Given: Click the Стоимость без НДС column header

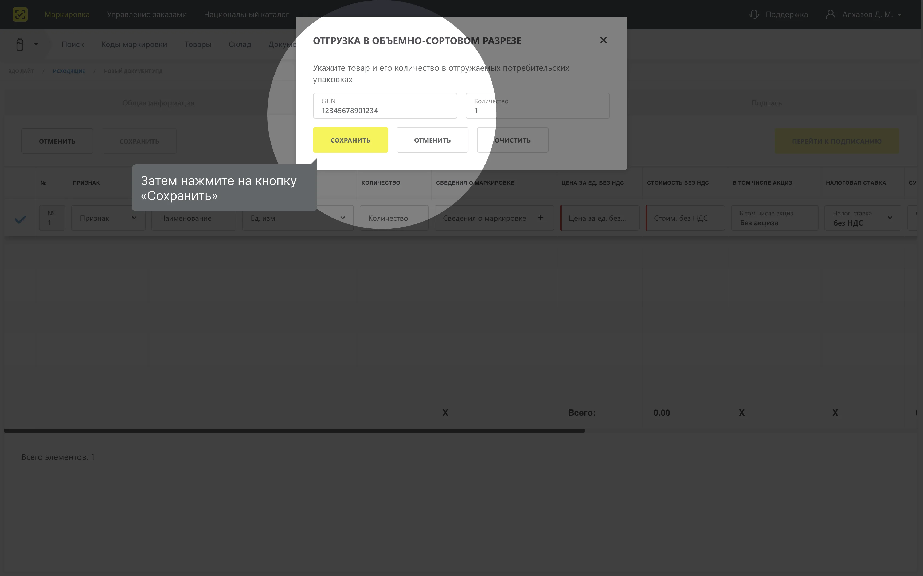Looking at the screenshot, I should tap(678, 183).
